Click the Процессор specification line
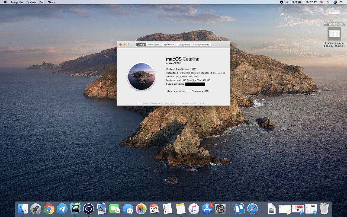347x217 pixels. coord(195,73)
